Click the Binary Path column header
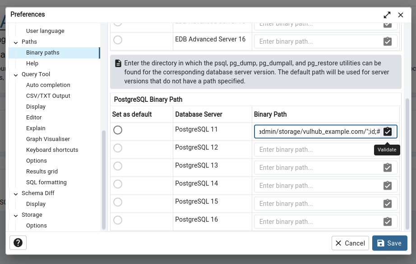 pyautogui.click(x=270, y=114)
